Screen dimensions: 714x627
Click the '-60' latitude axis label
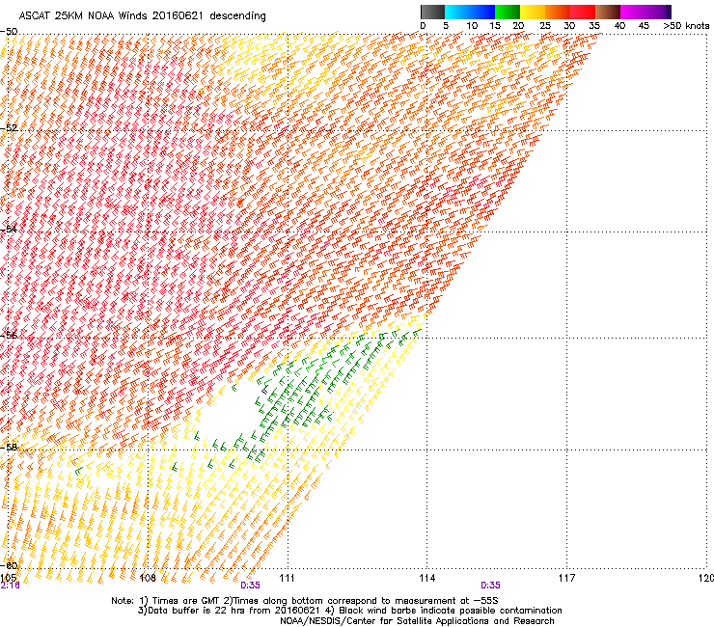click(x=9, y=566)
